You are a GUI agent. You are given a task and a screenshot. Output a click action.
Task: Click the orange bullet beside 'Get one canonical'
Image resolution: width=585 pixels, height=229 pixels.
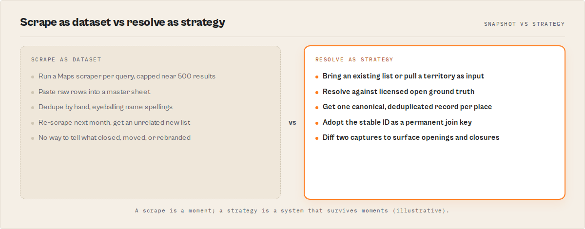(317, 107)
